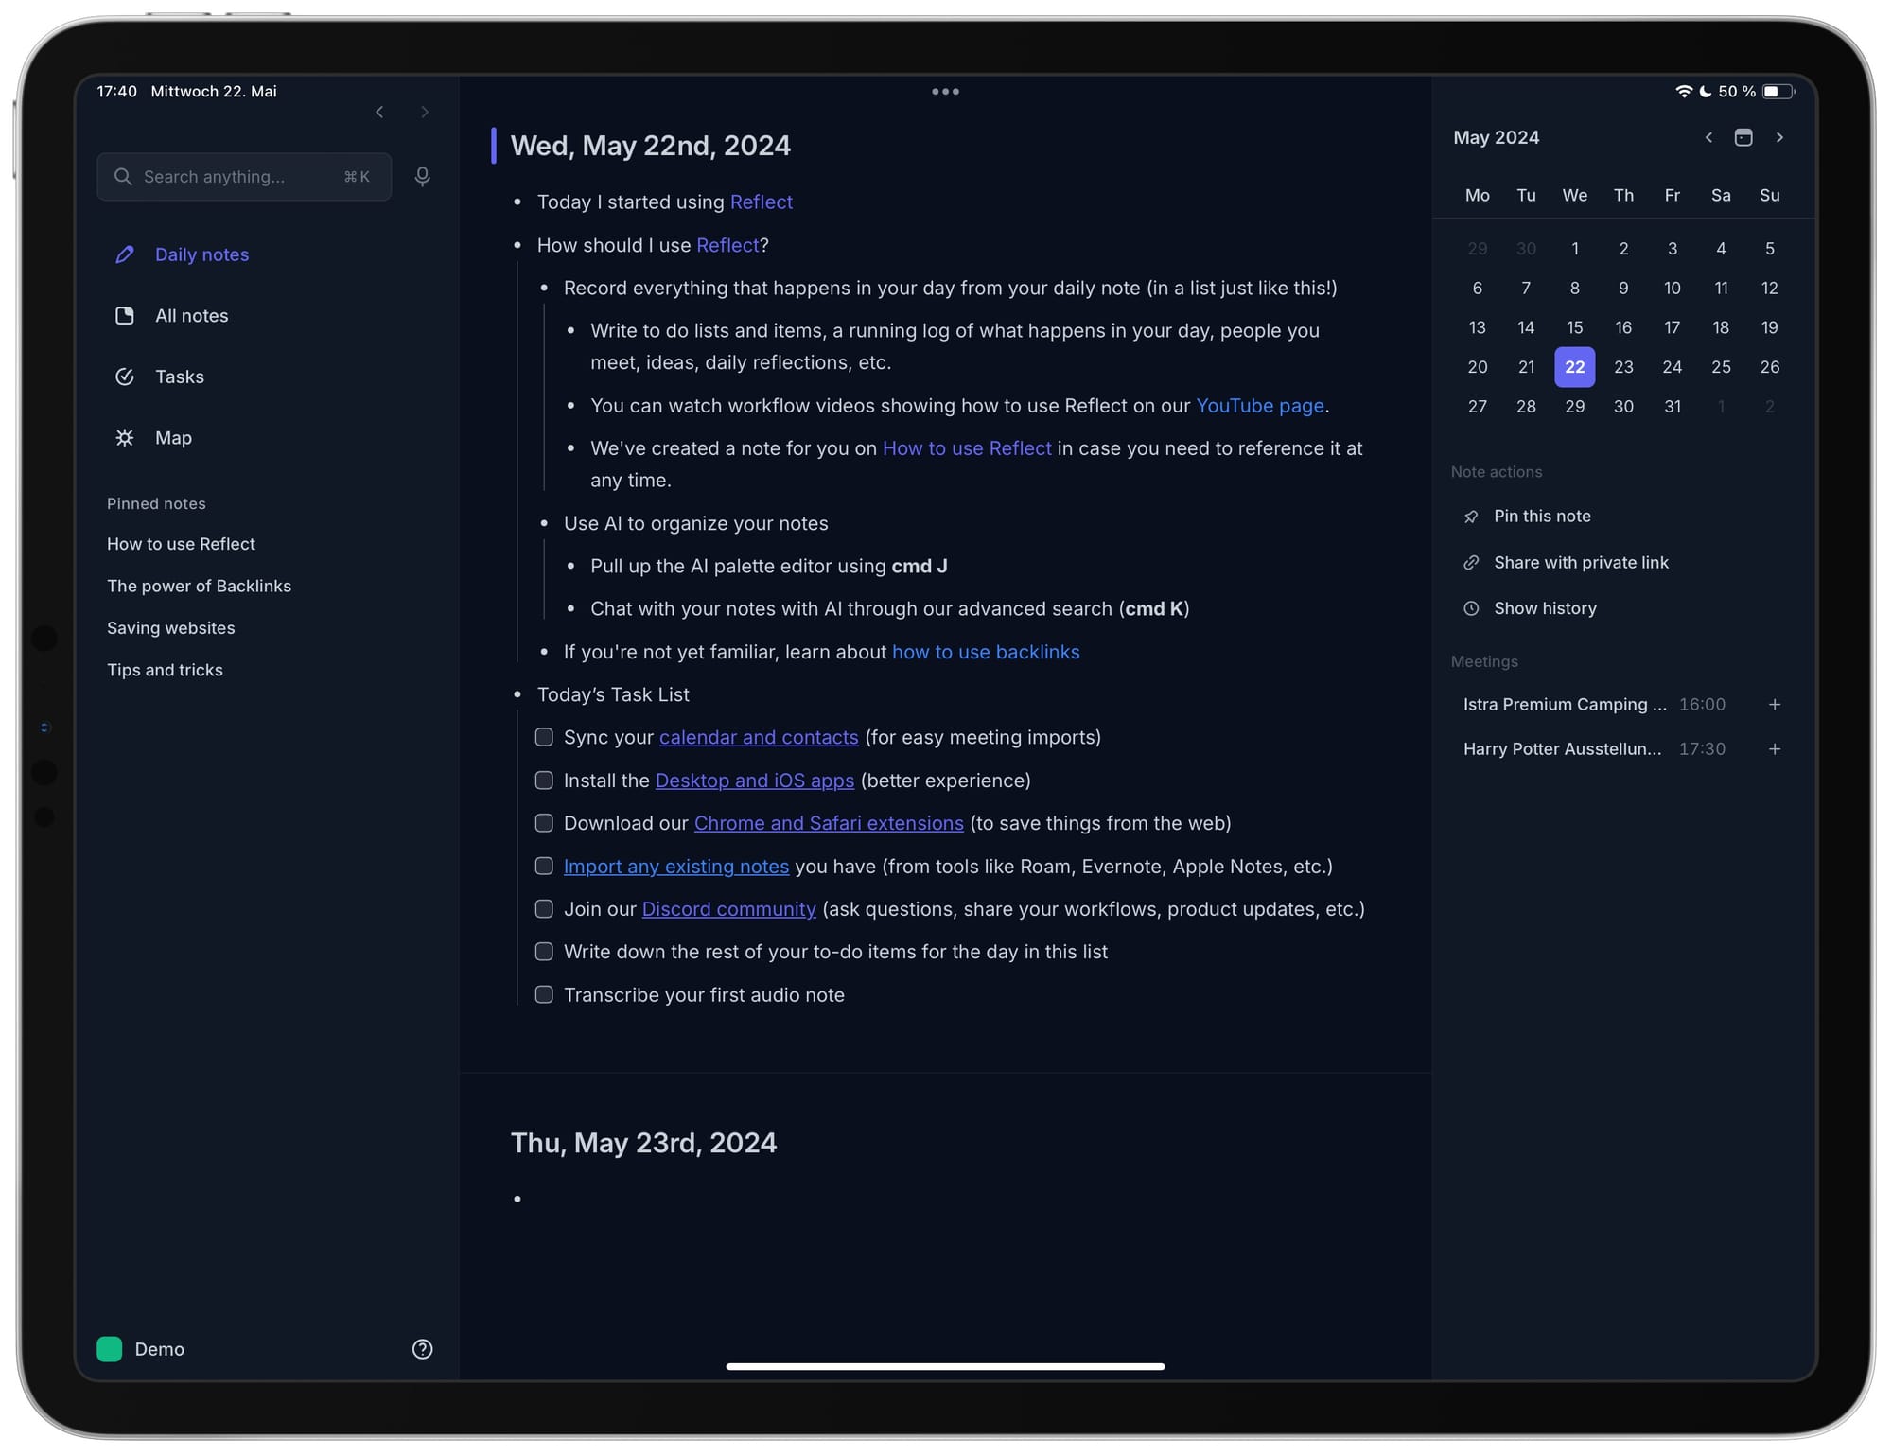Open the how to use backlinks link
1892x1456 pixels.
pyautogui.click(x=986, y=652)
